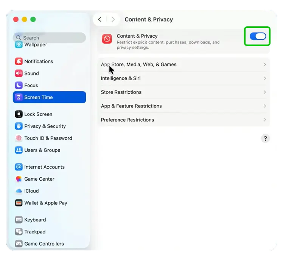Expand Store Restrictions row chevron
This screenshot has height=264, width=283.
pyautogui.click(x=264, y=92)
